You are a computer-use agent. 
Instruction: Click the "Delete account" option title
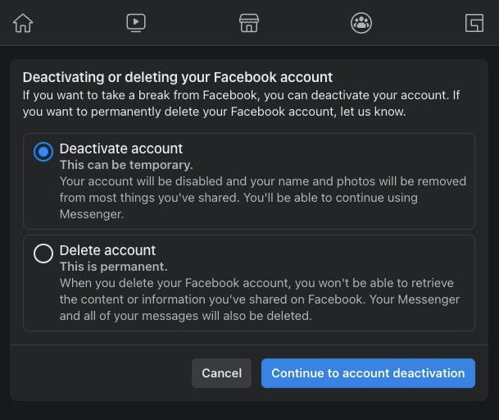pos(107,251)
